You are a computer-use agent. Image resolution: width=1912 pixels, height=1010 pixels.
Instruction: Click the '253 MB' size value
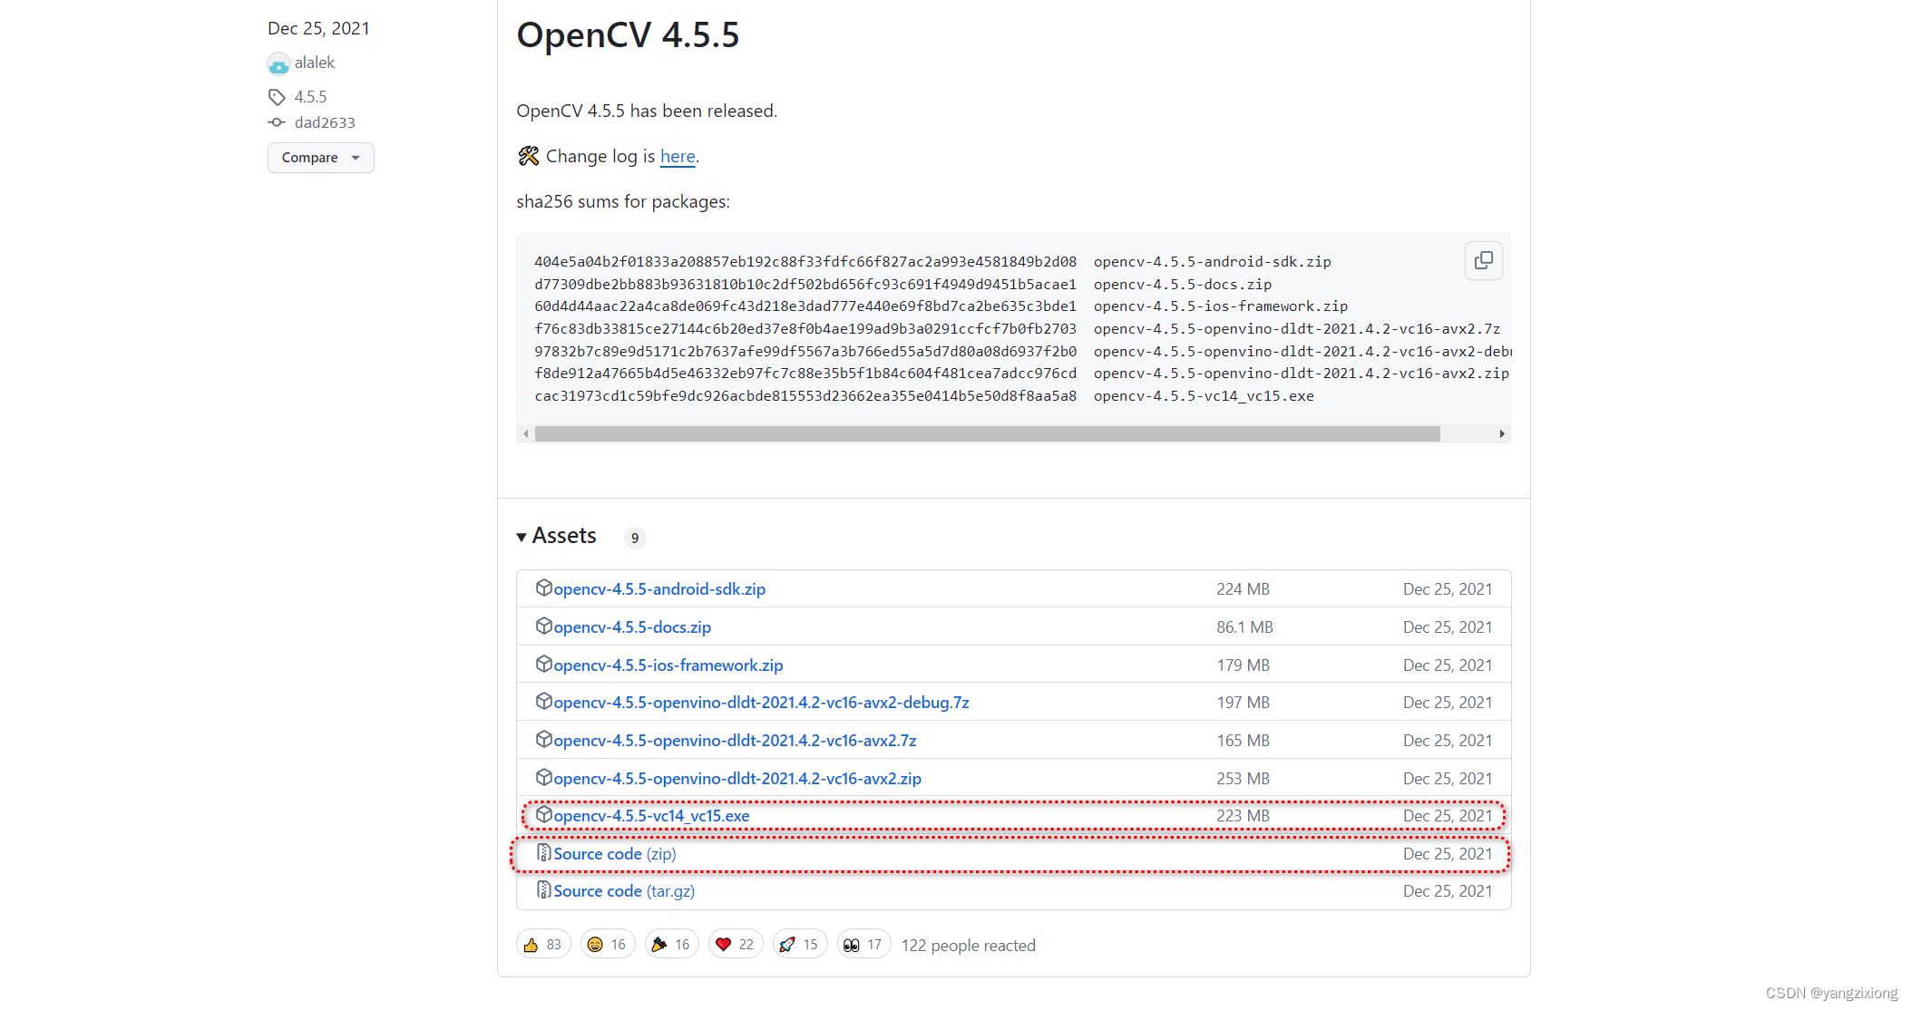(1243, 779)
